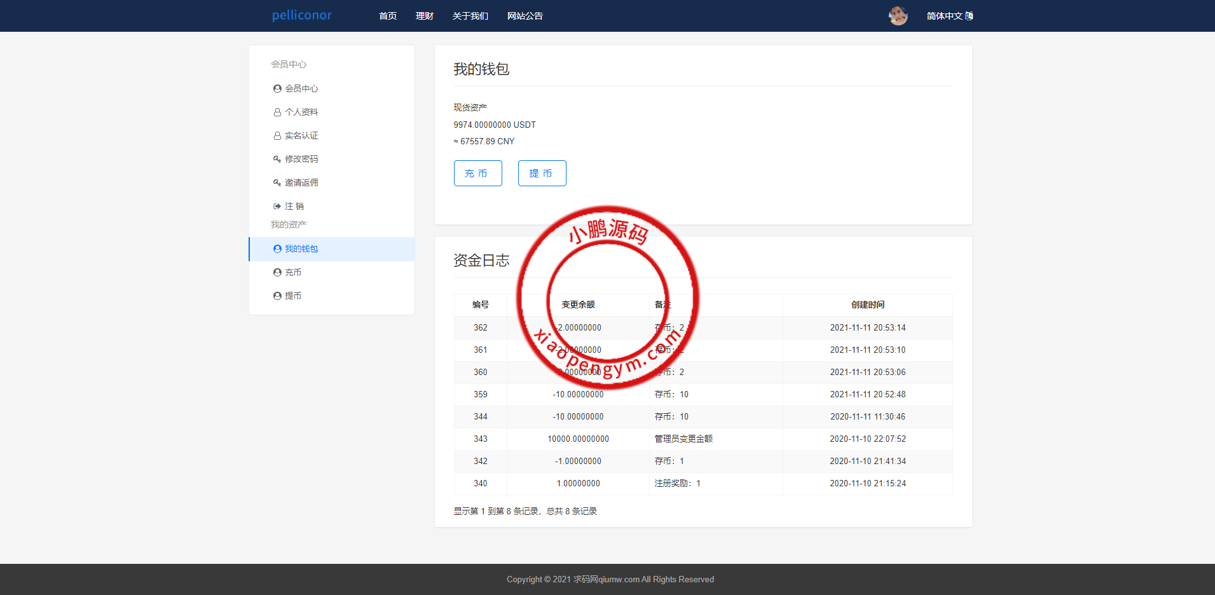The height and width of the screenshot is (595, 1215).
Task: Click the key icon for 修改密码
Action: coord(277,158)
